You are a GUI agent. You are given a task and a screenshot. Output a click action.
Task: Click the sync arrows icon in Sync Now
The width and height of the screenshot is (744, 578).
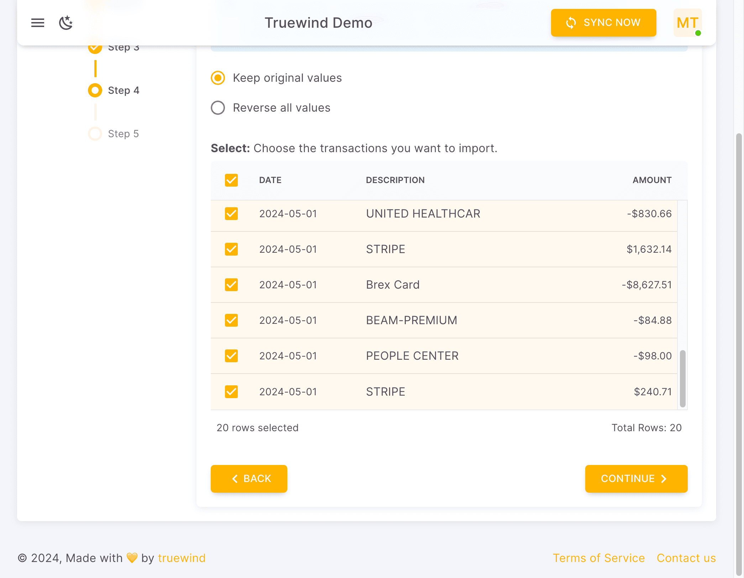(x=570, y=22)
